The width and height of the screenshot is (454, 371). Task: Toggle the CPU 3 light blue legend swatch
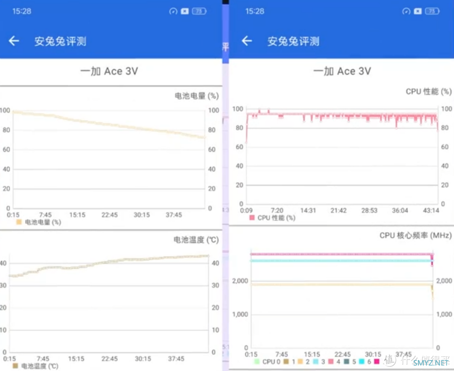[316, 361]
